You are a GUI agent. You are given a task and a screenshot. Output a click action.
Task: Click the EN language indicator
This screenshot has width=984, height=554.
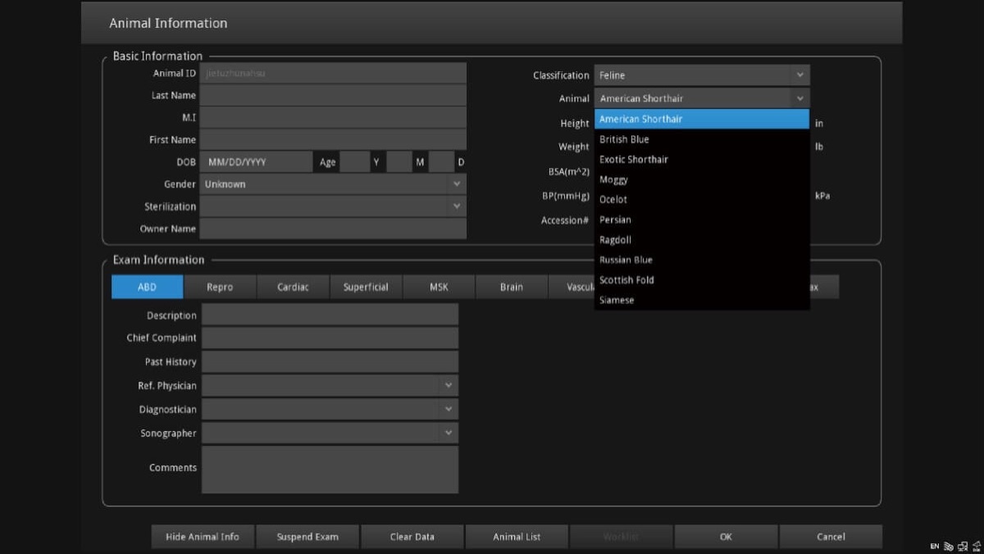click(x=935, y=547)
